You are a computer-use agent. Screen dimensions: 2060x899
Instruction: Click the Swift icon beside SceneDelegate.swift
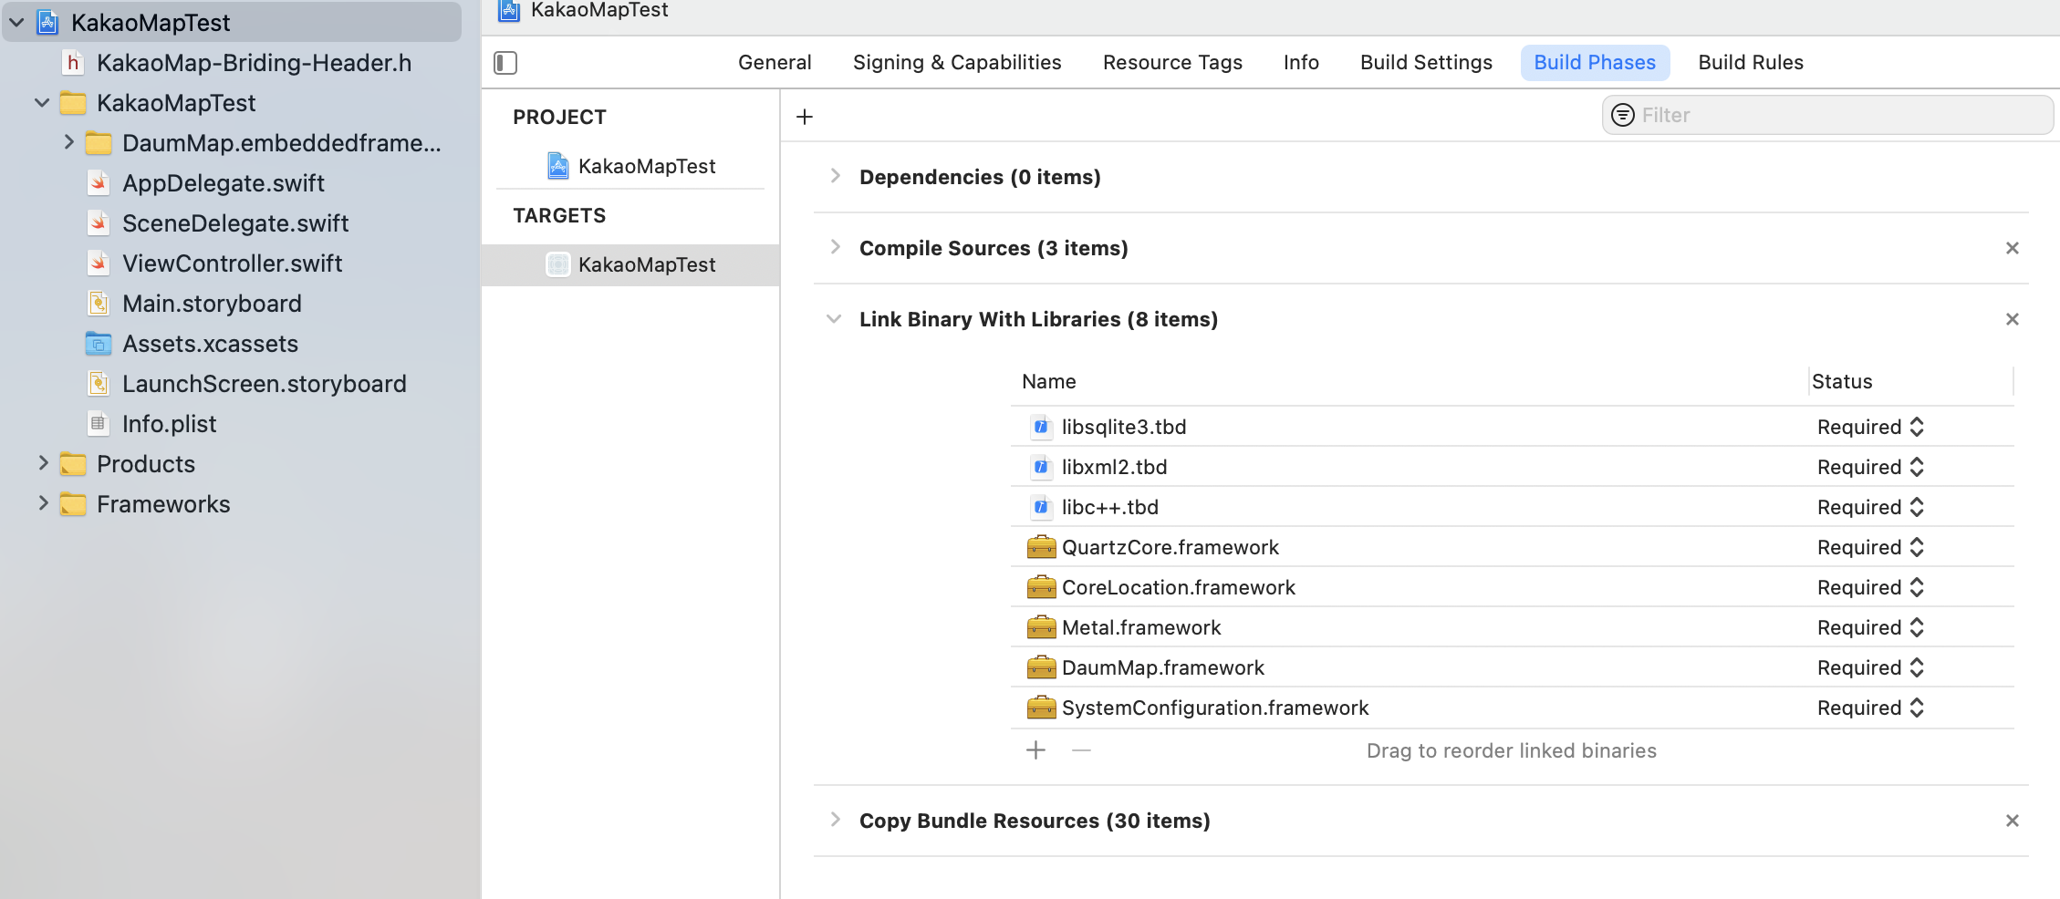(99, 223)
